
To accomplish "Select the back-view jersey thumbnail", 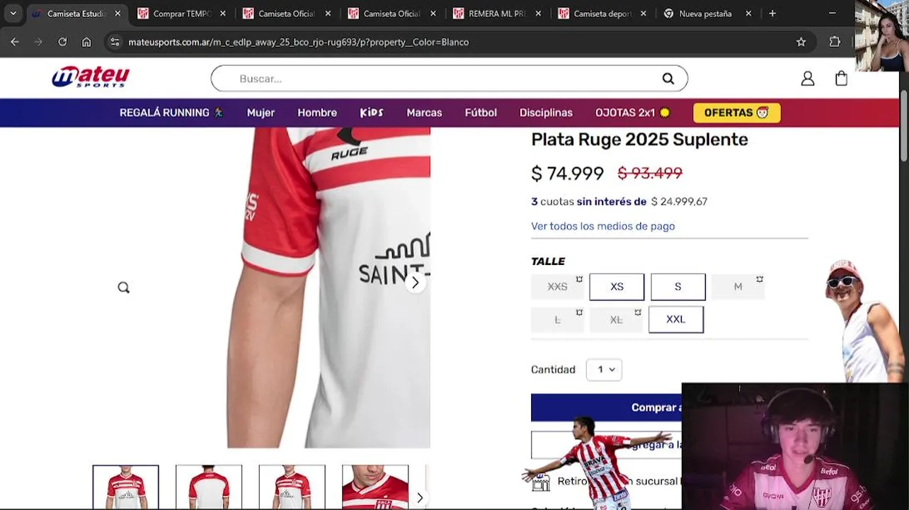I will point(209,487).
